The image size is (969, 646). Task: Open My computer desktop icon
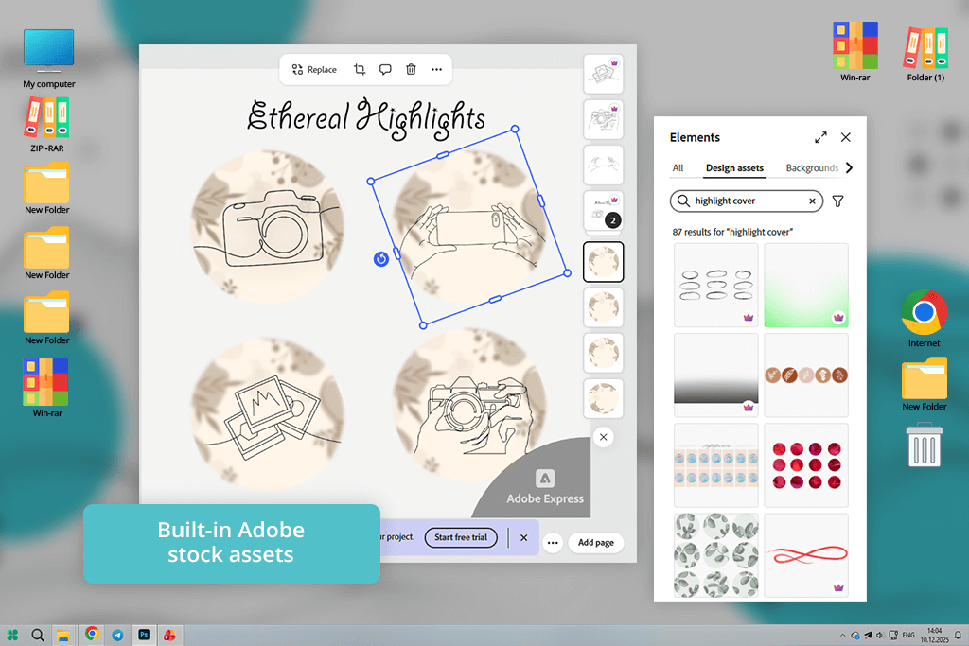(x=49, y=60)
